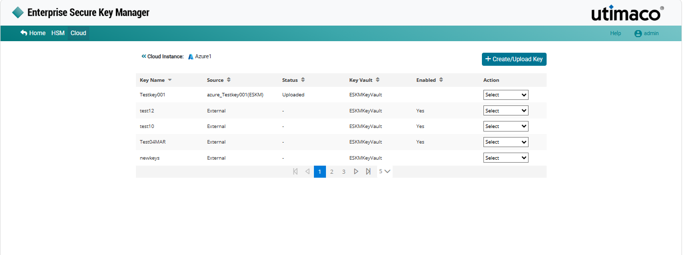Image resolution: width=683 pixels, height=255 pixels.
Task: Open Action dropdown for test10
Action: (x=505, y=126)
